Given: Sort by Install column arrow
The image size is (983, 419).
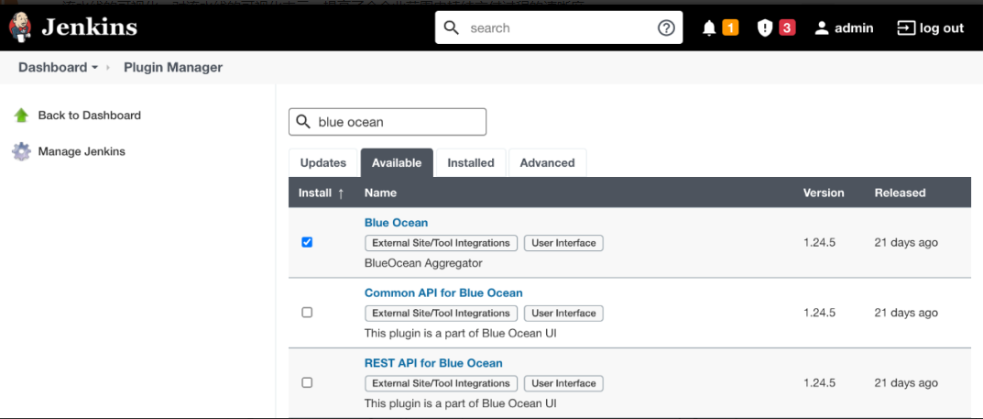Looking at the screenshot, I should click(x=341, y=193).
